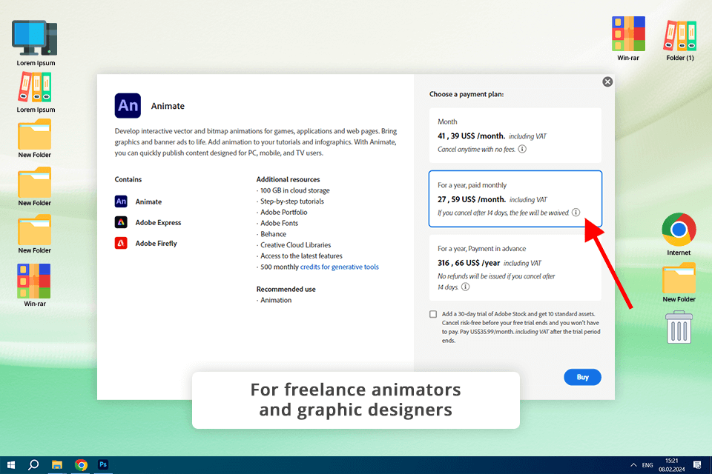Open File Explorer from the taskbar

pyautogui.click(x=57, y=465)
